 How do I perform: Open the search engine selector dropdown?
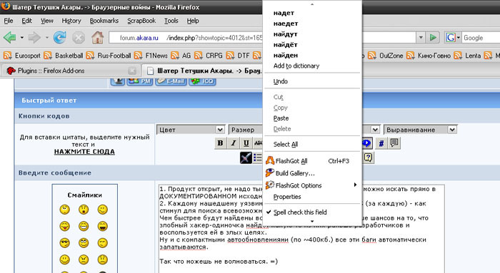click(x=459, y=38)
